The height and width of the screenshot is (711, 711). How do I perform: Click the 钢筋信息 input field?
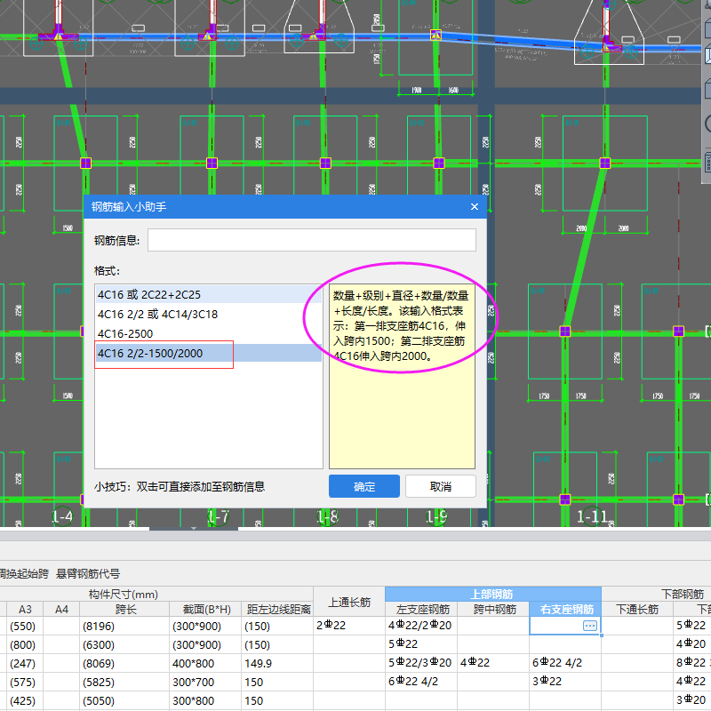tap(312, 240)
